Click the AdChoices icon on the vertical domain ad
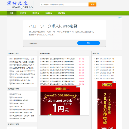The width and height of the screenshot is (129, 129). click(x=114, y=82)
